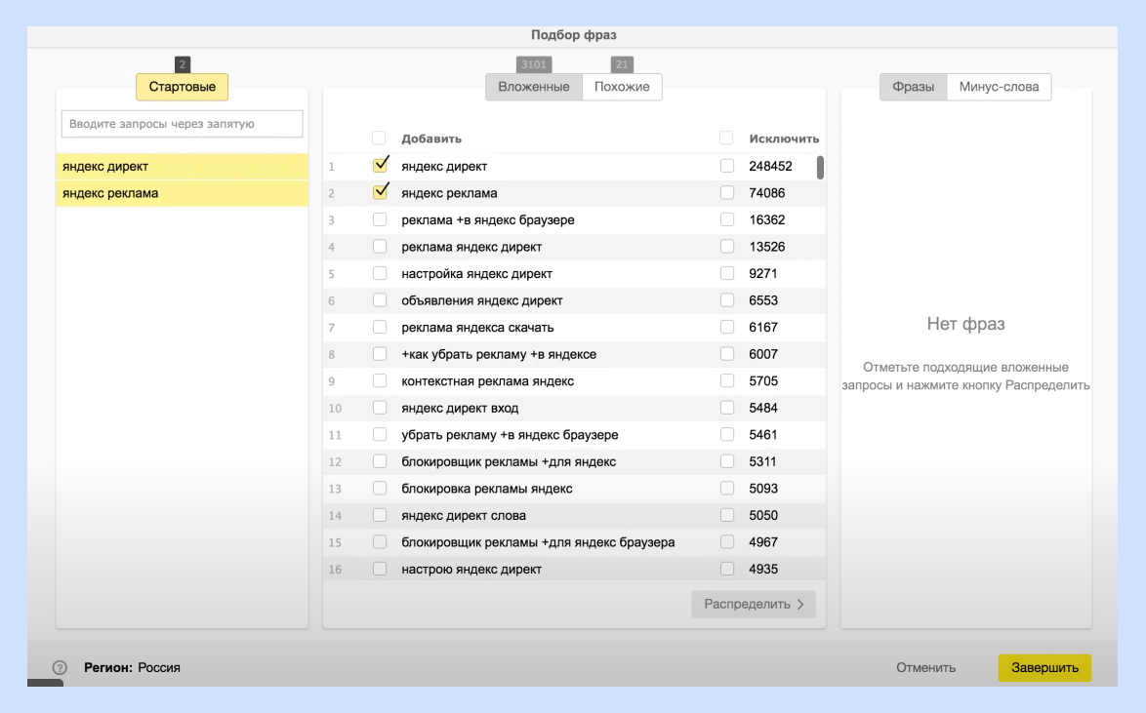Open the Фразы tab

(x=913, y=87)
